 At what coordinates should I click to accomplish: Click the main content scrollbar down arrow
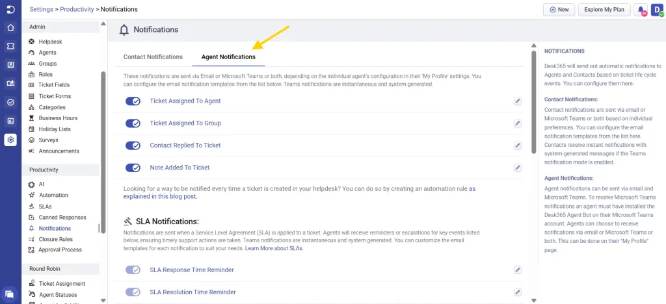(x=534, y=300)
